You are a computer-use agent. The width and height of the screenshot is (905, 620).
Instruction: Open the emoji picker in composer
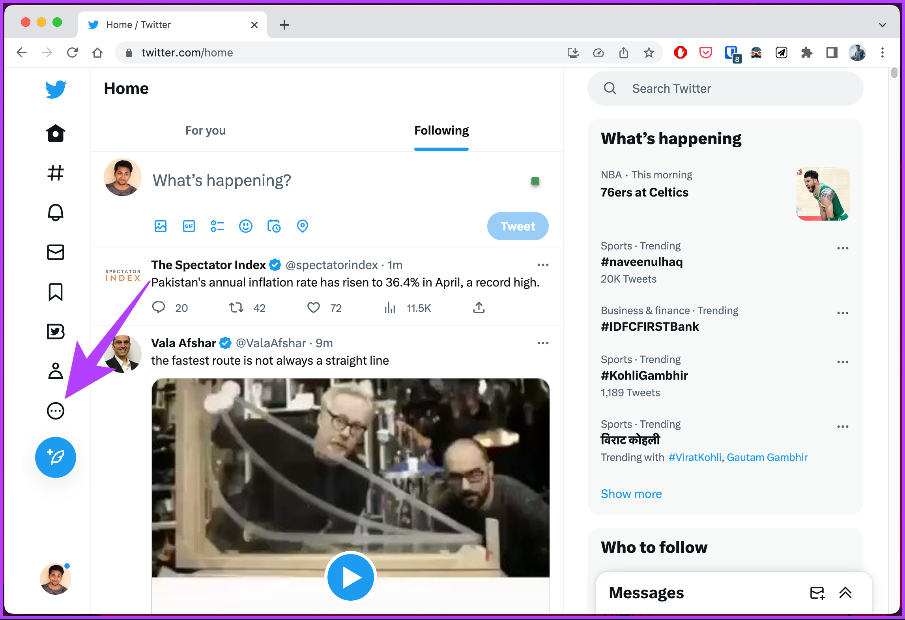pos(246,226)
